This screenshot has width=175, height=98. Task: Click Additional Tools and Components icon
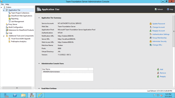(x=7, y=36)
